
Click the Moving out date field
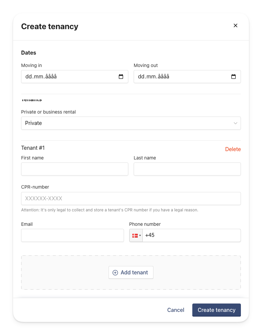tap(187, 76)
